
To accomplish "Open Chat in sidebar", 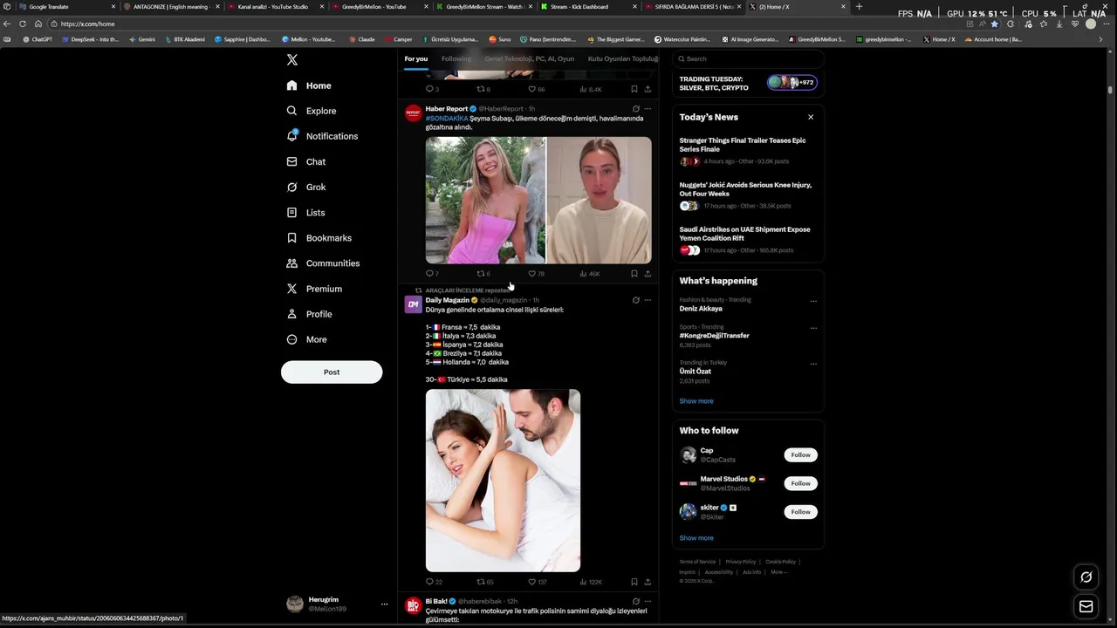I will tap(305, 161).
